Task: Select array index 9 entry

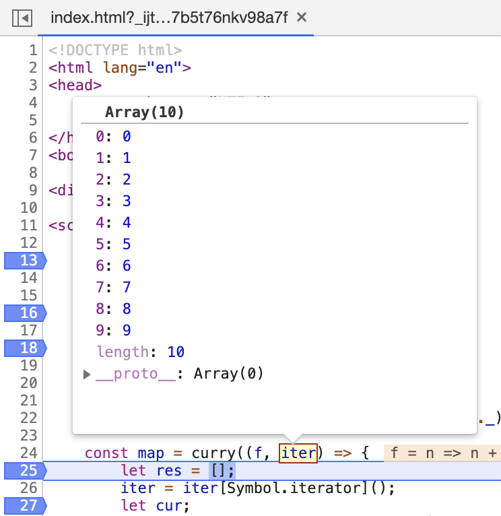Action: coord(114,330)
